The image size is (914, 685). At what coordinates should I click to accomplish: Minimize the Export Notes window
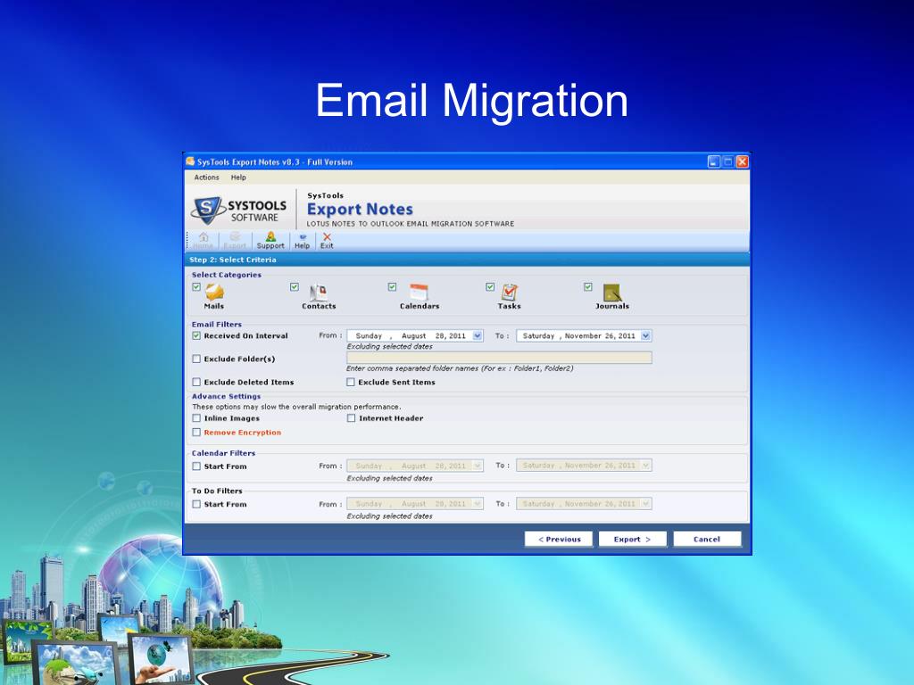coord(713,161)
